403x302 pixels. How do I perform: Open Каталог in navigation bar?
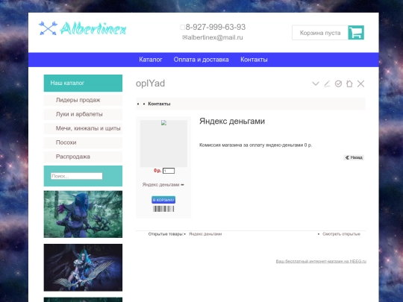point(151,60)
